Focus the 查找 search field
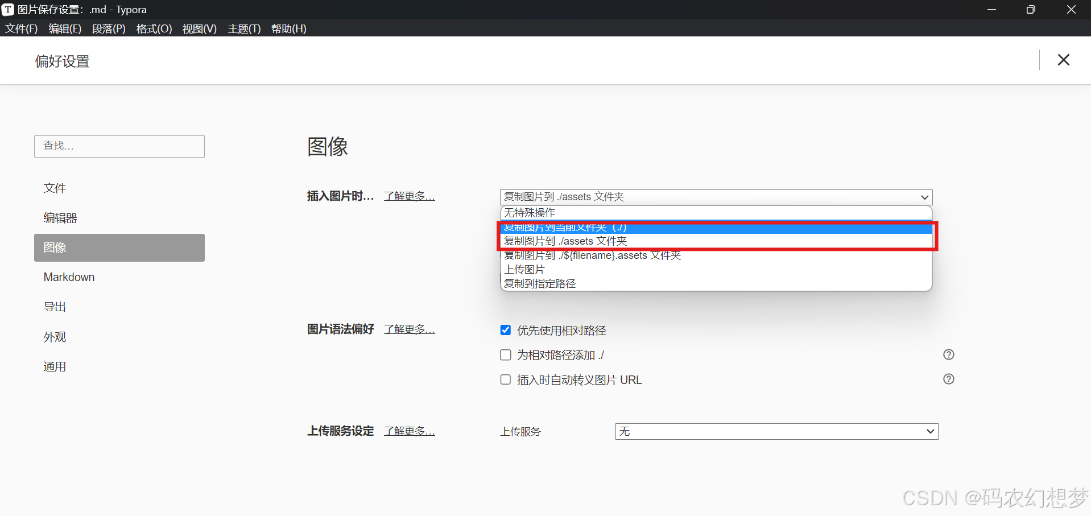1091x516 pixels. tap(119, 146)
